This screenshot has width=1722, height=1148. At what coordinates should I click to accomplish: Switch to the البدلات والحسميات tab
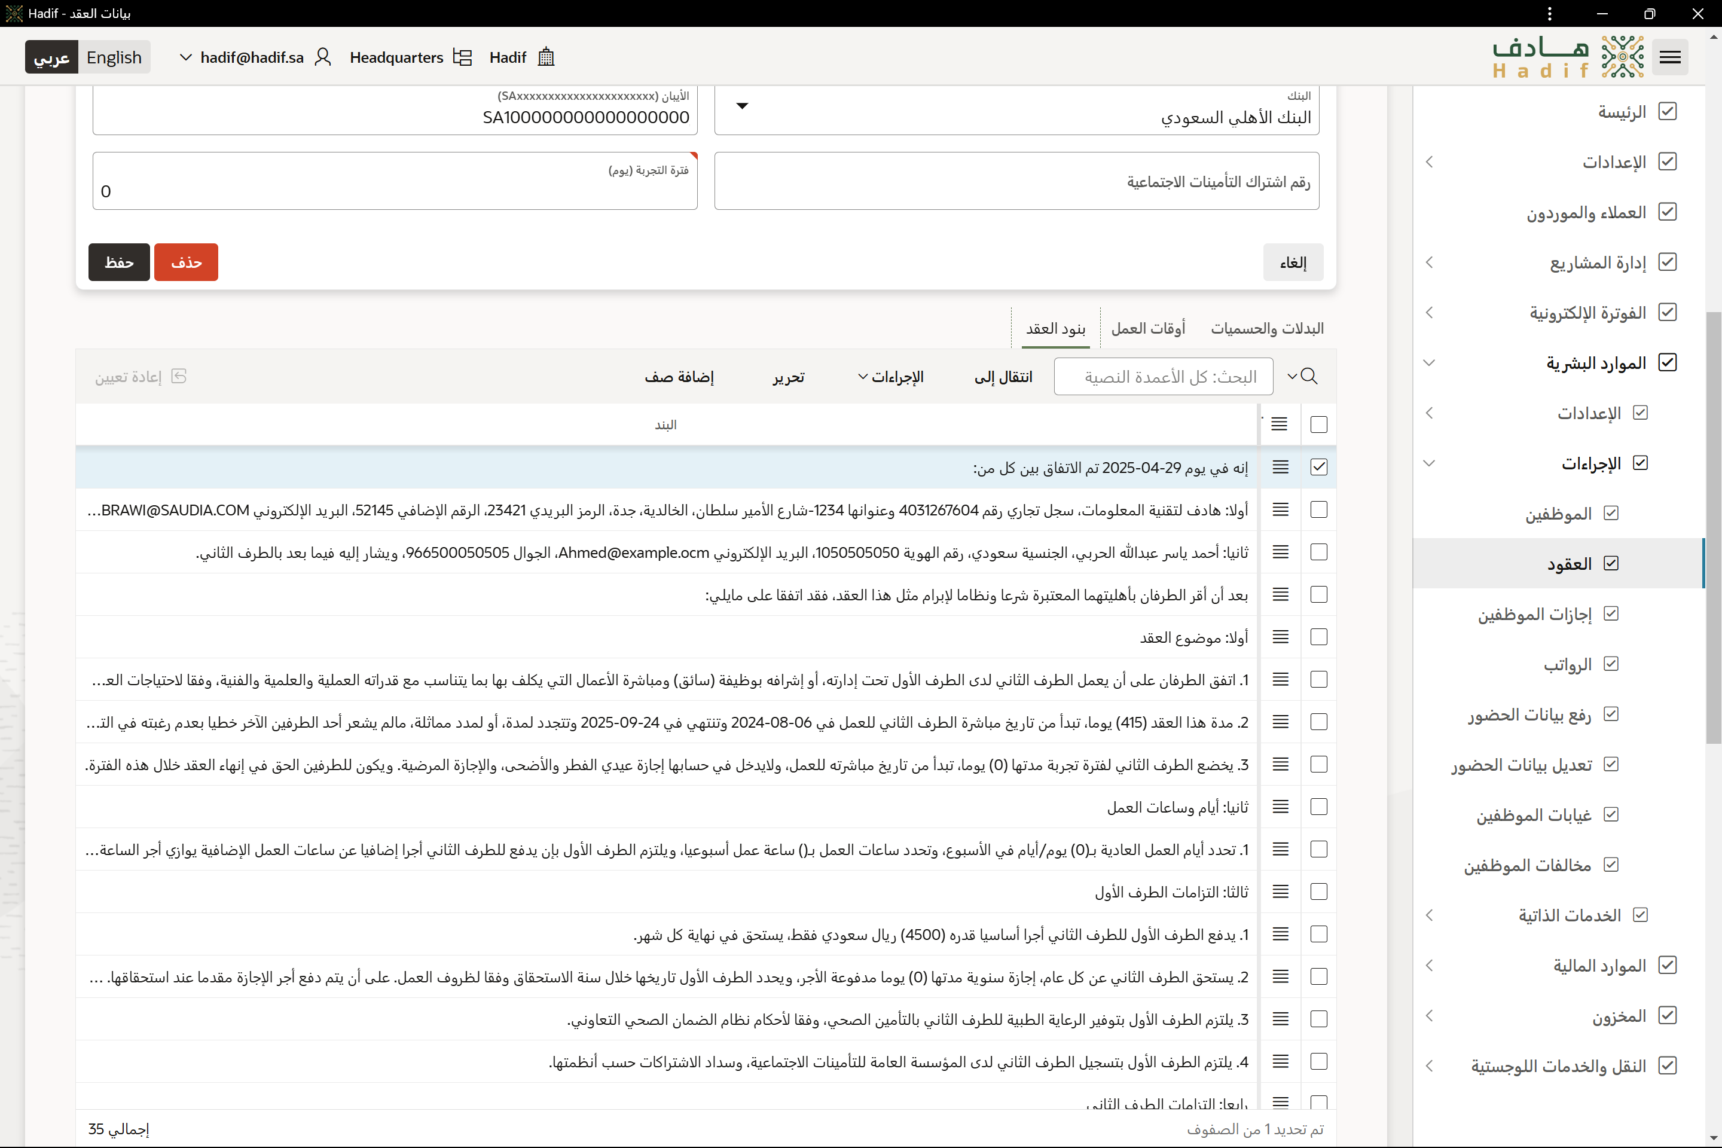click(x=1268, y=329)
